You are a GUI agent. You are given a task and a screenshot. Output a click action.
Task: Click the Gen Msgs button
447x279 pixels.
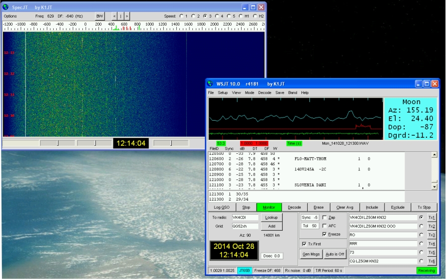point(310,254)
